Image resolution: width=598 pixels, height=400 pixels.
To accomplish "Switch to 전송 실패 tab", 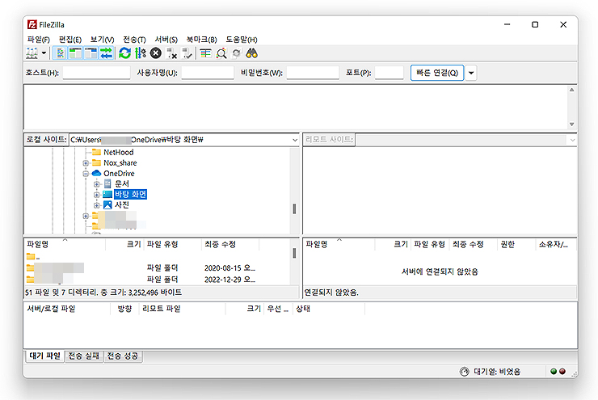I will coord(84,356).
